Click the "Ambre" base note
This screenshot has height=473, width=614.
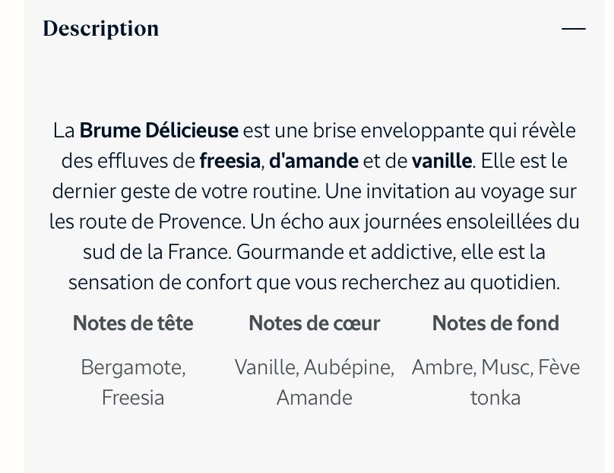[443, 368]
